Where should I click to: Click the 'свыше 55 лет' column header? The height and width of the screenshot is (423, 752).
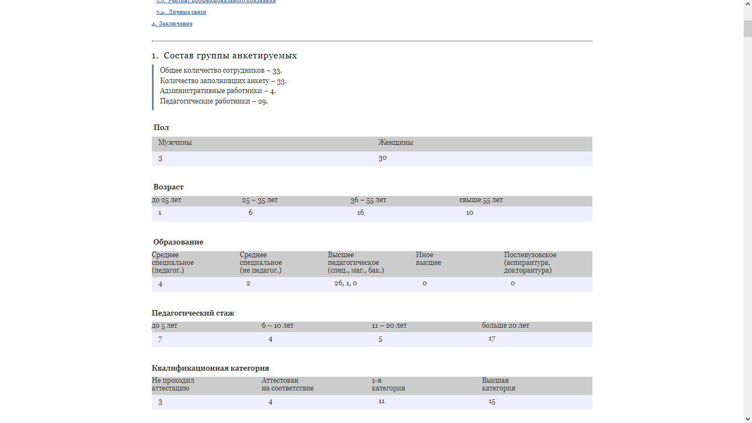pos(481,200)
